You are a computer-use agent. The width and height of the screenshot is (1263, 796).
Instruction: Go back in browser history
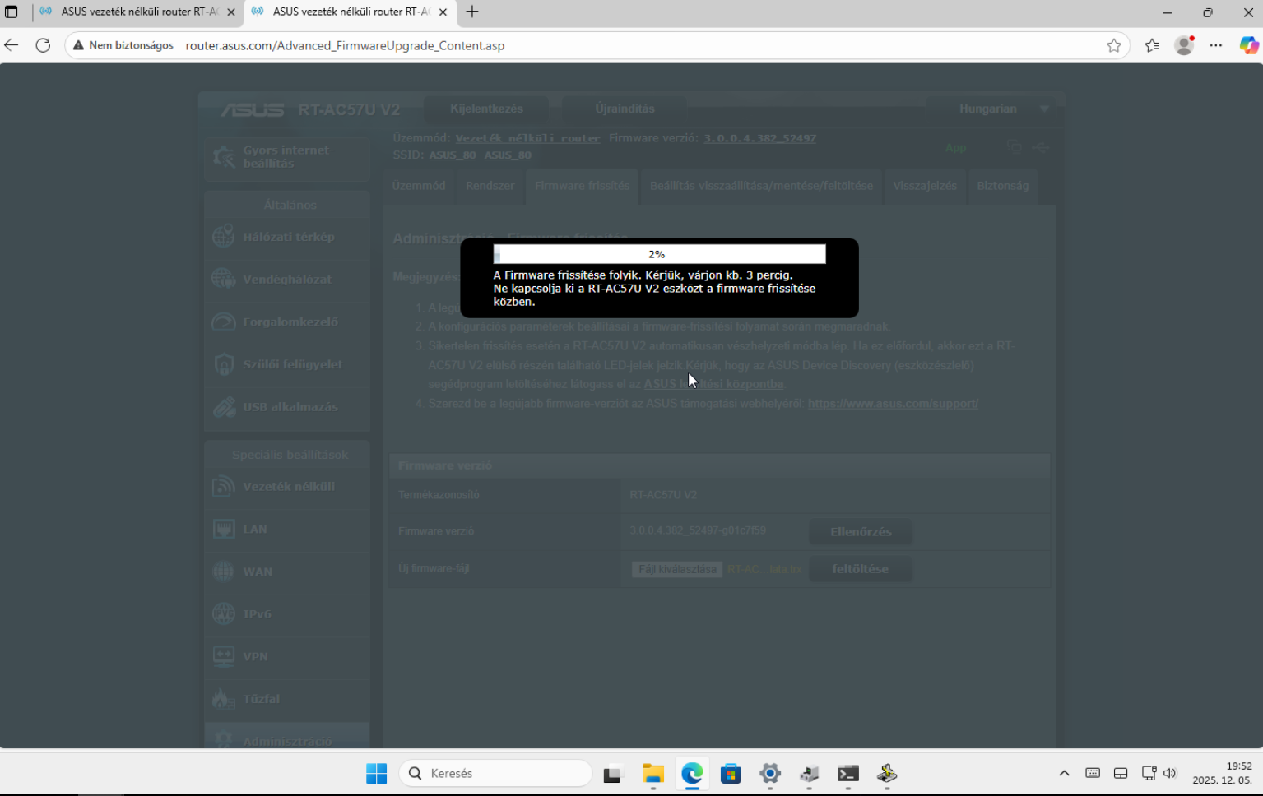point(12,45)
